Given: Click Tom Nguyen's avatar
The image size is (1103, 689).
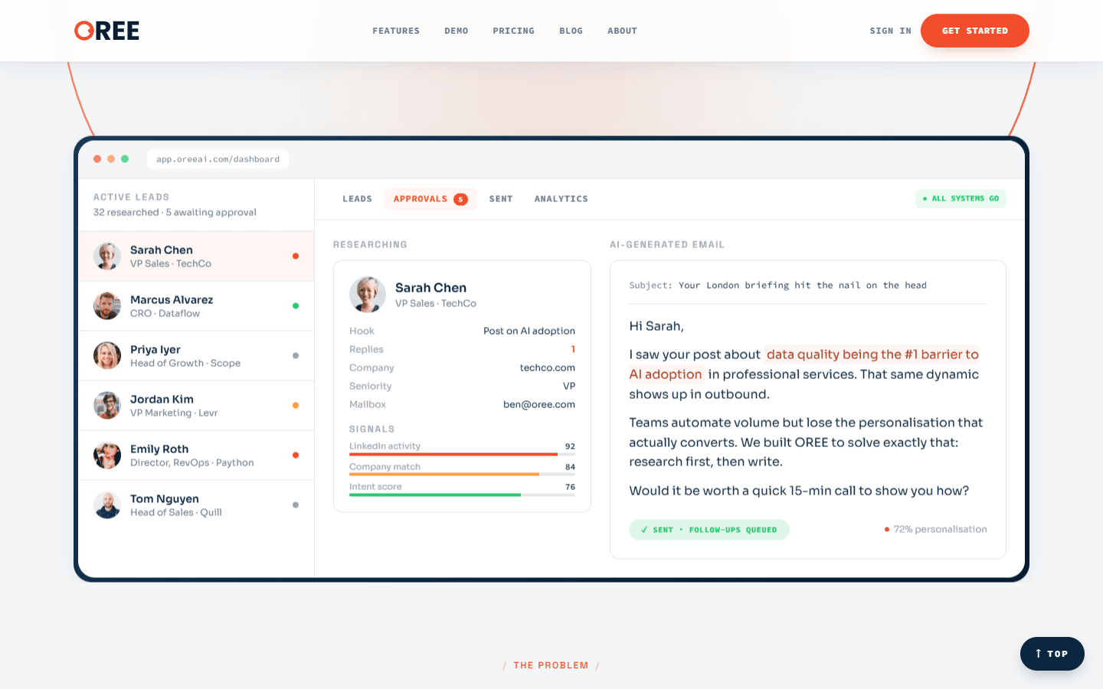Looking at the screenshot, I should point(107,505).
